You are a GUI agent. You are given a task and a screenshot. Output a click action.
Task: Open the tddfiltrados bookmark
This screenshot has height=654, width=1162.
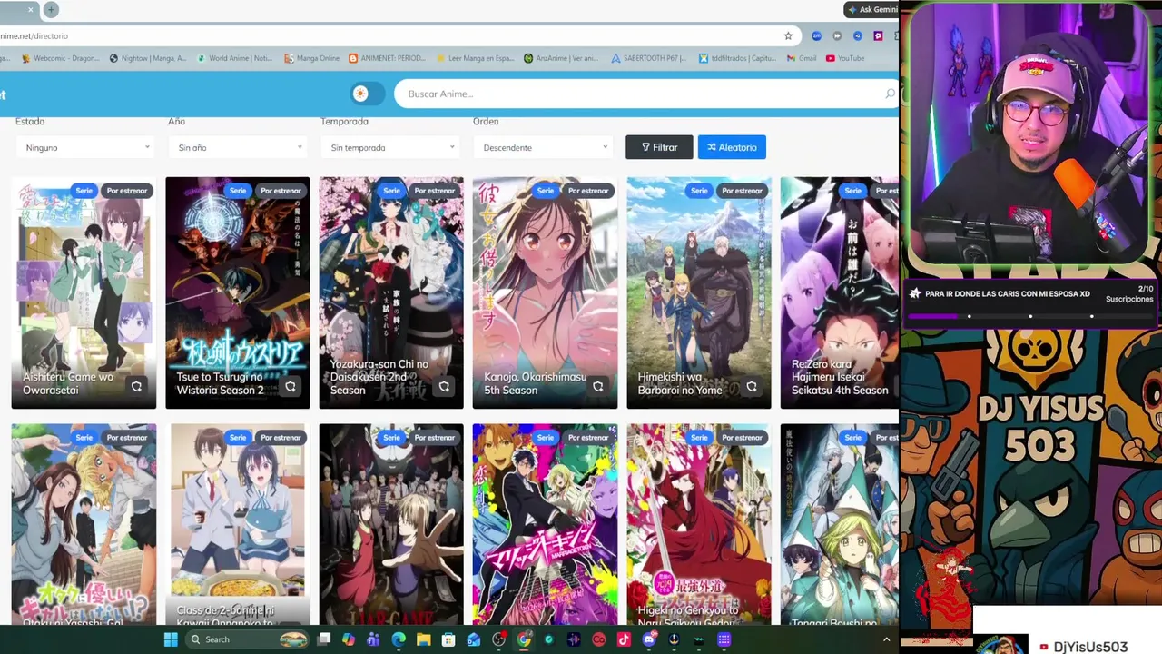coord(735,58)
